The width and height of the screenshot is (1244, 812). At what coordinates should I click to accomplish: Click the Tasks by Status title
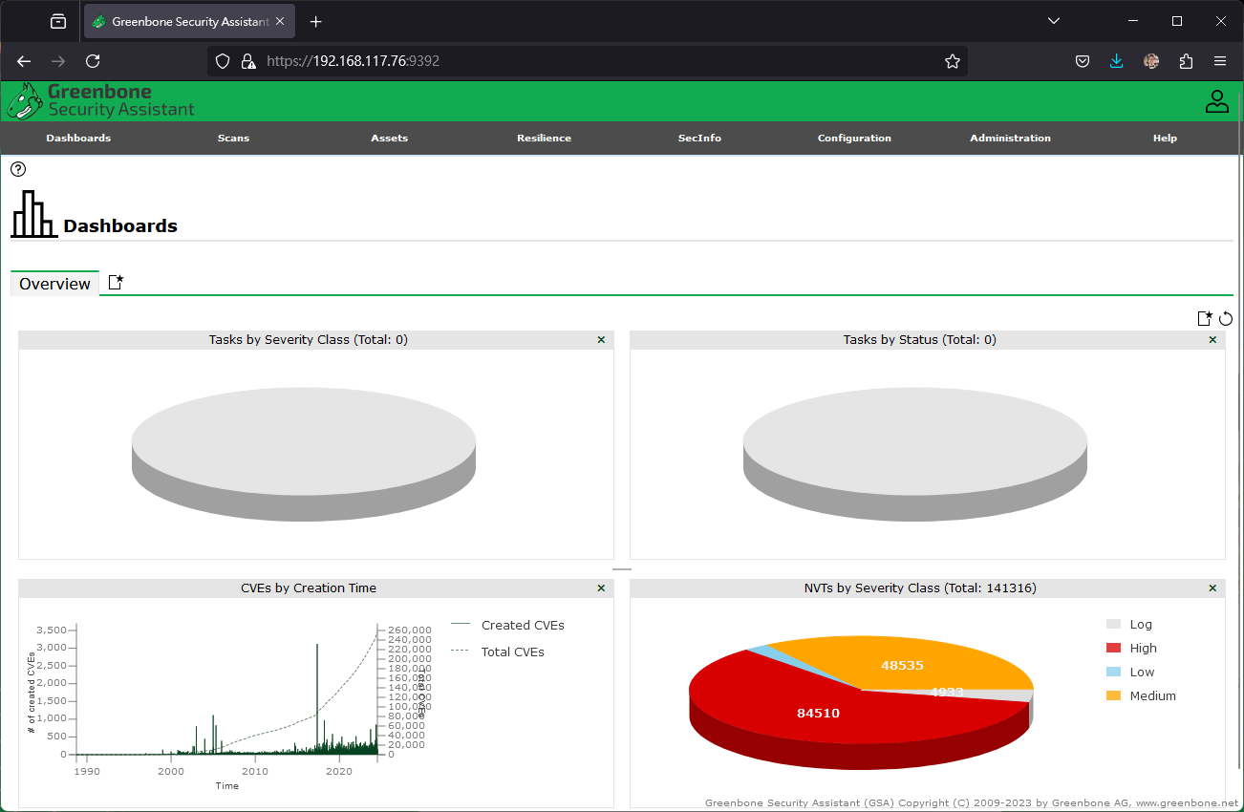coord(920,339)
